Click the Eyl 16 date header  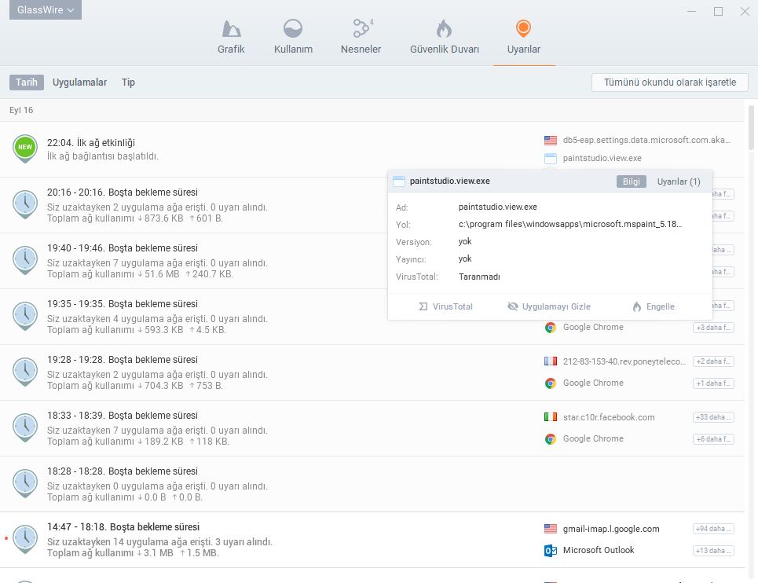(x=21, y=110)
